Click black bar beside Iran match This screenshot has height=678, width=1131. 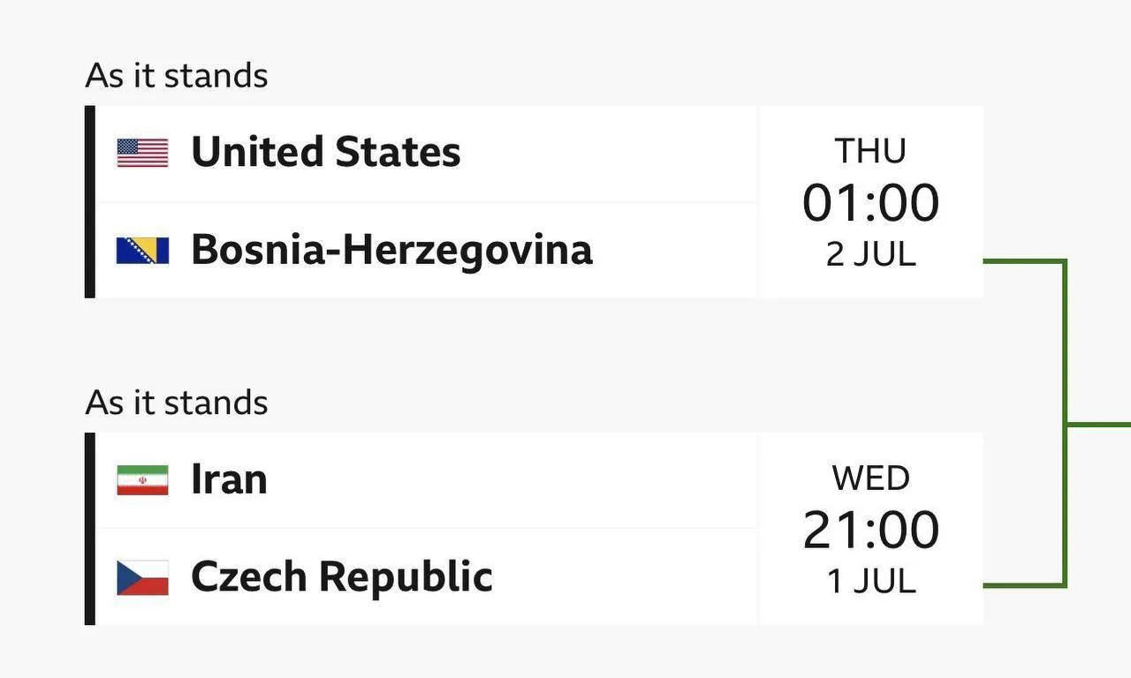point(89,529)
